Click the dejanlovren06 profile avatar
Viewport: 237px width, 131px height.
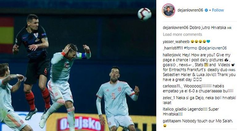(168, 10)
